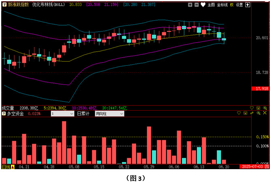This screenshot has width=271, height=187.
Task: Click the red 17.918 price marker
Action: (260, 88)
